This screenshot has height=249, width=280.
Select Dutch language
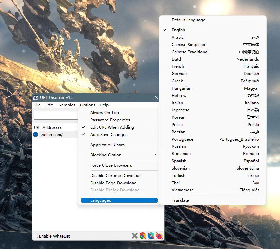tap(213, 59)
